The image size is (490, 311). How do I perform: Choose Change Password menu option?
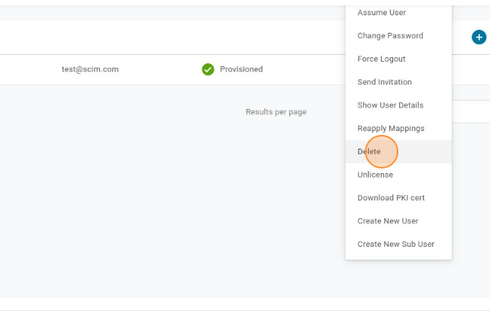(398, 36)
